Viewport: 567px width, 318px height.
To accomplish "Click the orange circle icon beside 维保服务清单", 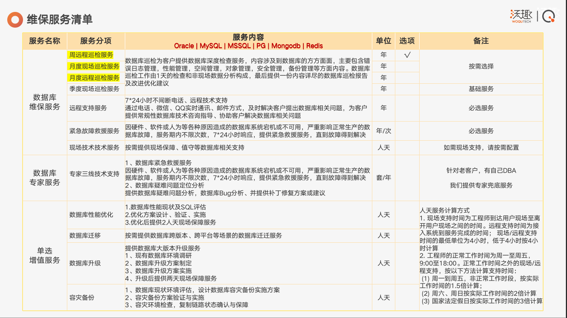I will (15, 20).
